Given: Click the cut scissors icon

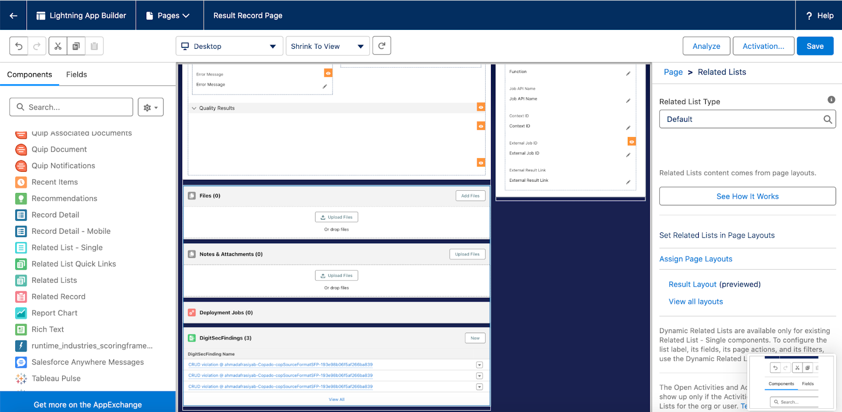Looking at the screenshot, I should 58,46.
